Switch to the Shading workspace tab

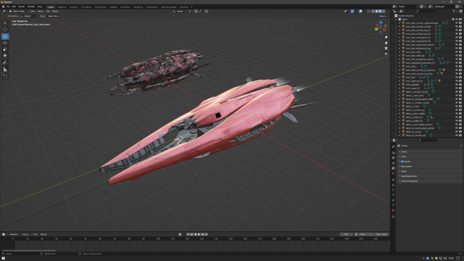click(x=114, y=7)
